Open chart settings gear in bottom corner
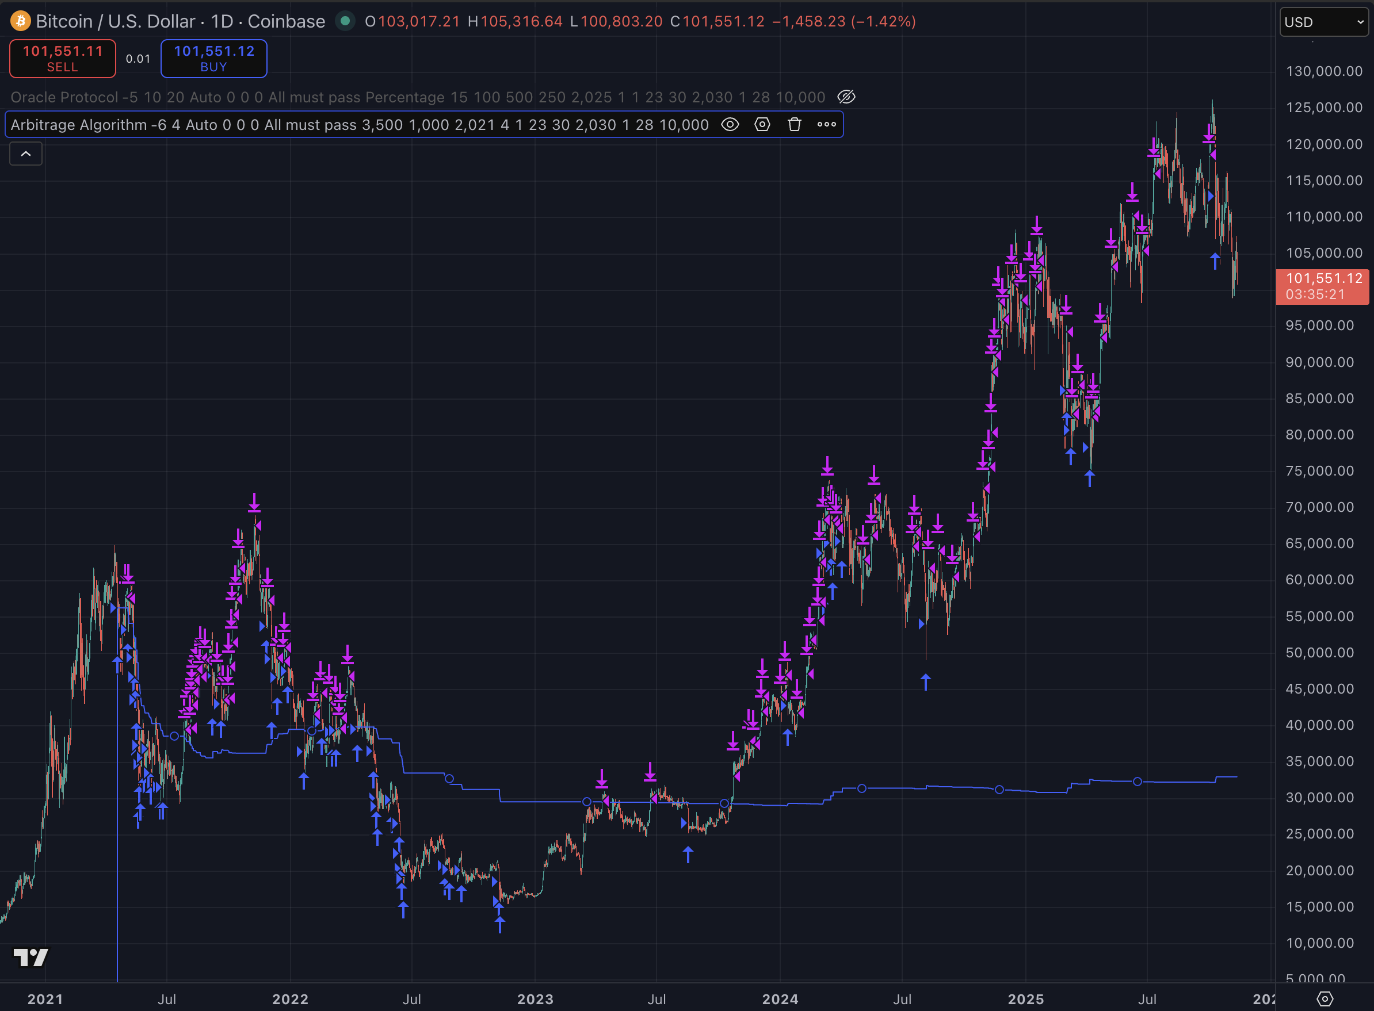The width and height of the screenshot is (1374, 1011). (x=1325, y=999)
